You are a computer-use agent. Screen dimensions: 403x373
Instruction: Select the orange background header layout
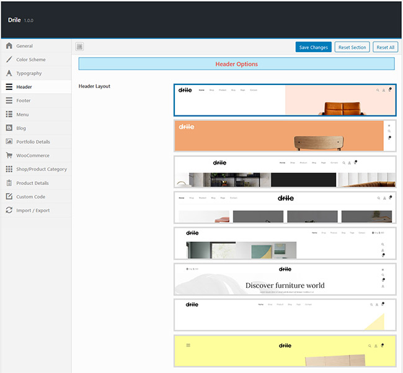point(285,135)
